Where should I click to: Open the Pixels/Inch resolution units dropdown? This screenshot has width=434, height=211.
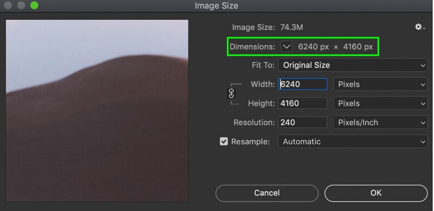(380, 122)
